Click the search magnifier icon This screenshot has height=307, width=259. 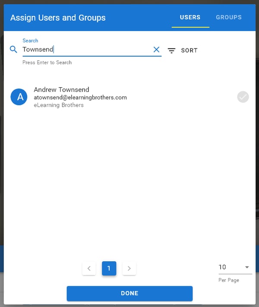coord(13,50)
